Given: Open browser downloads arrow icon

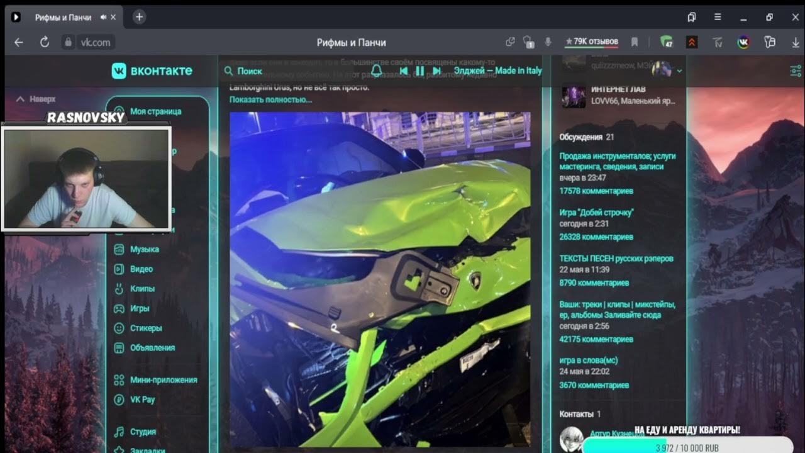Looking at the screenshot, I should coord(796,42).
